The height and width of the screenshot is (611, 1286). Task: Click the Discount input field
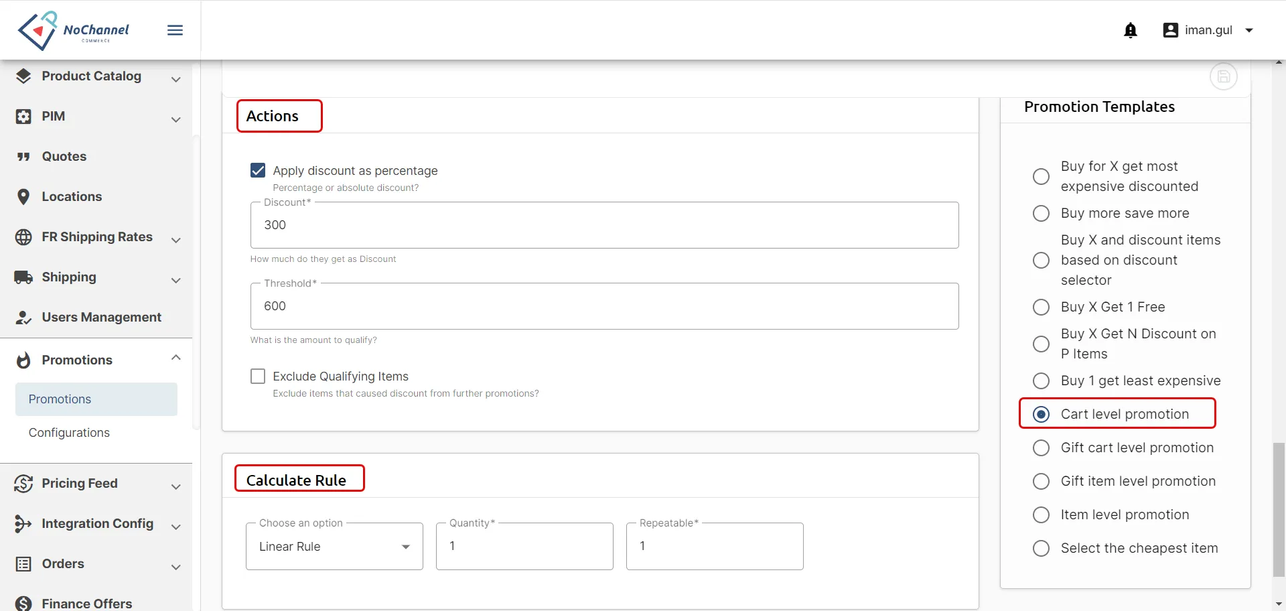point(604,225)
